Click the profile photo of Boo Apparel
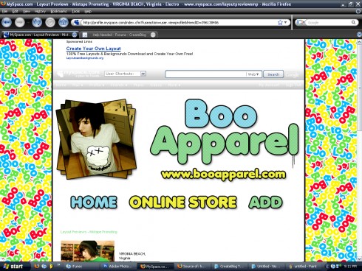Viewport: 362px width, 271px height. (96, 138)
